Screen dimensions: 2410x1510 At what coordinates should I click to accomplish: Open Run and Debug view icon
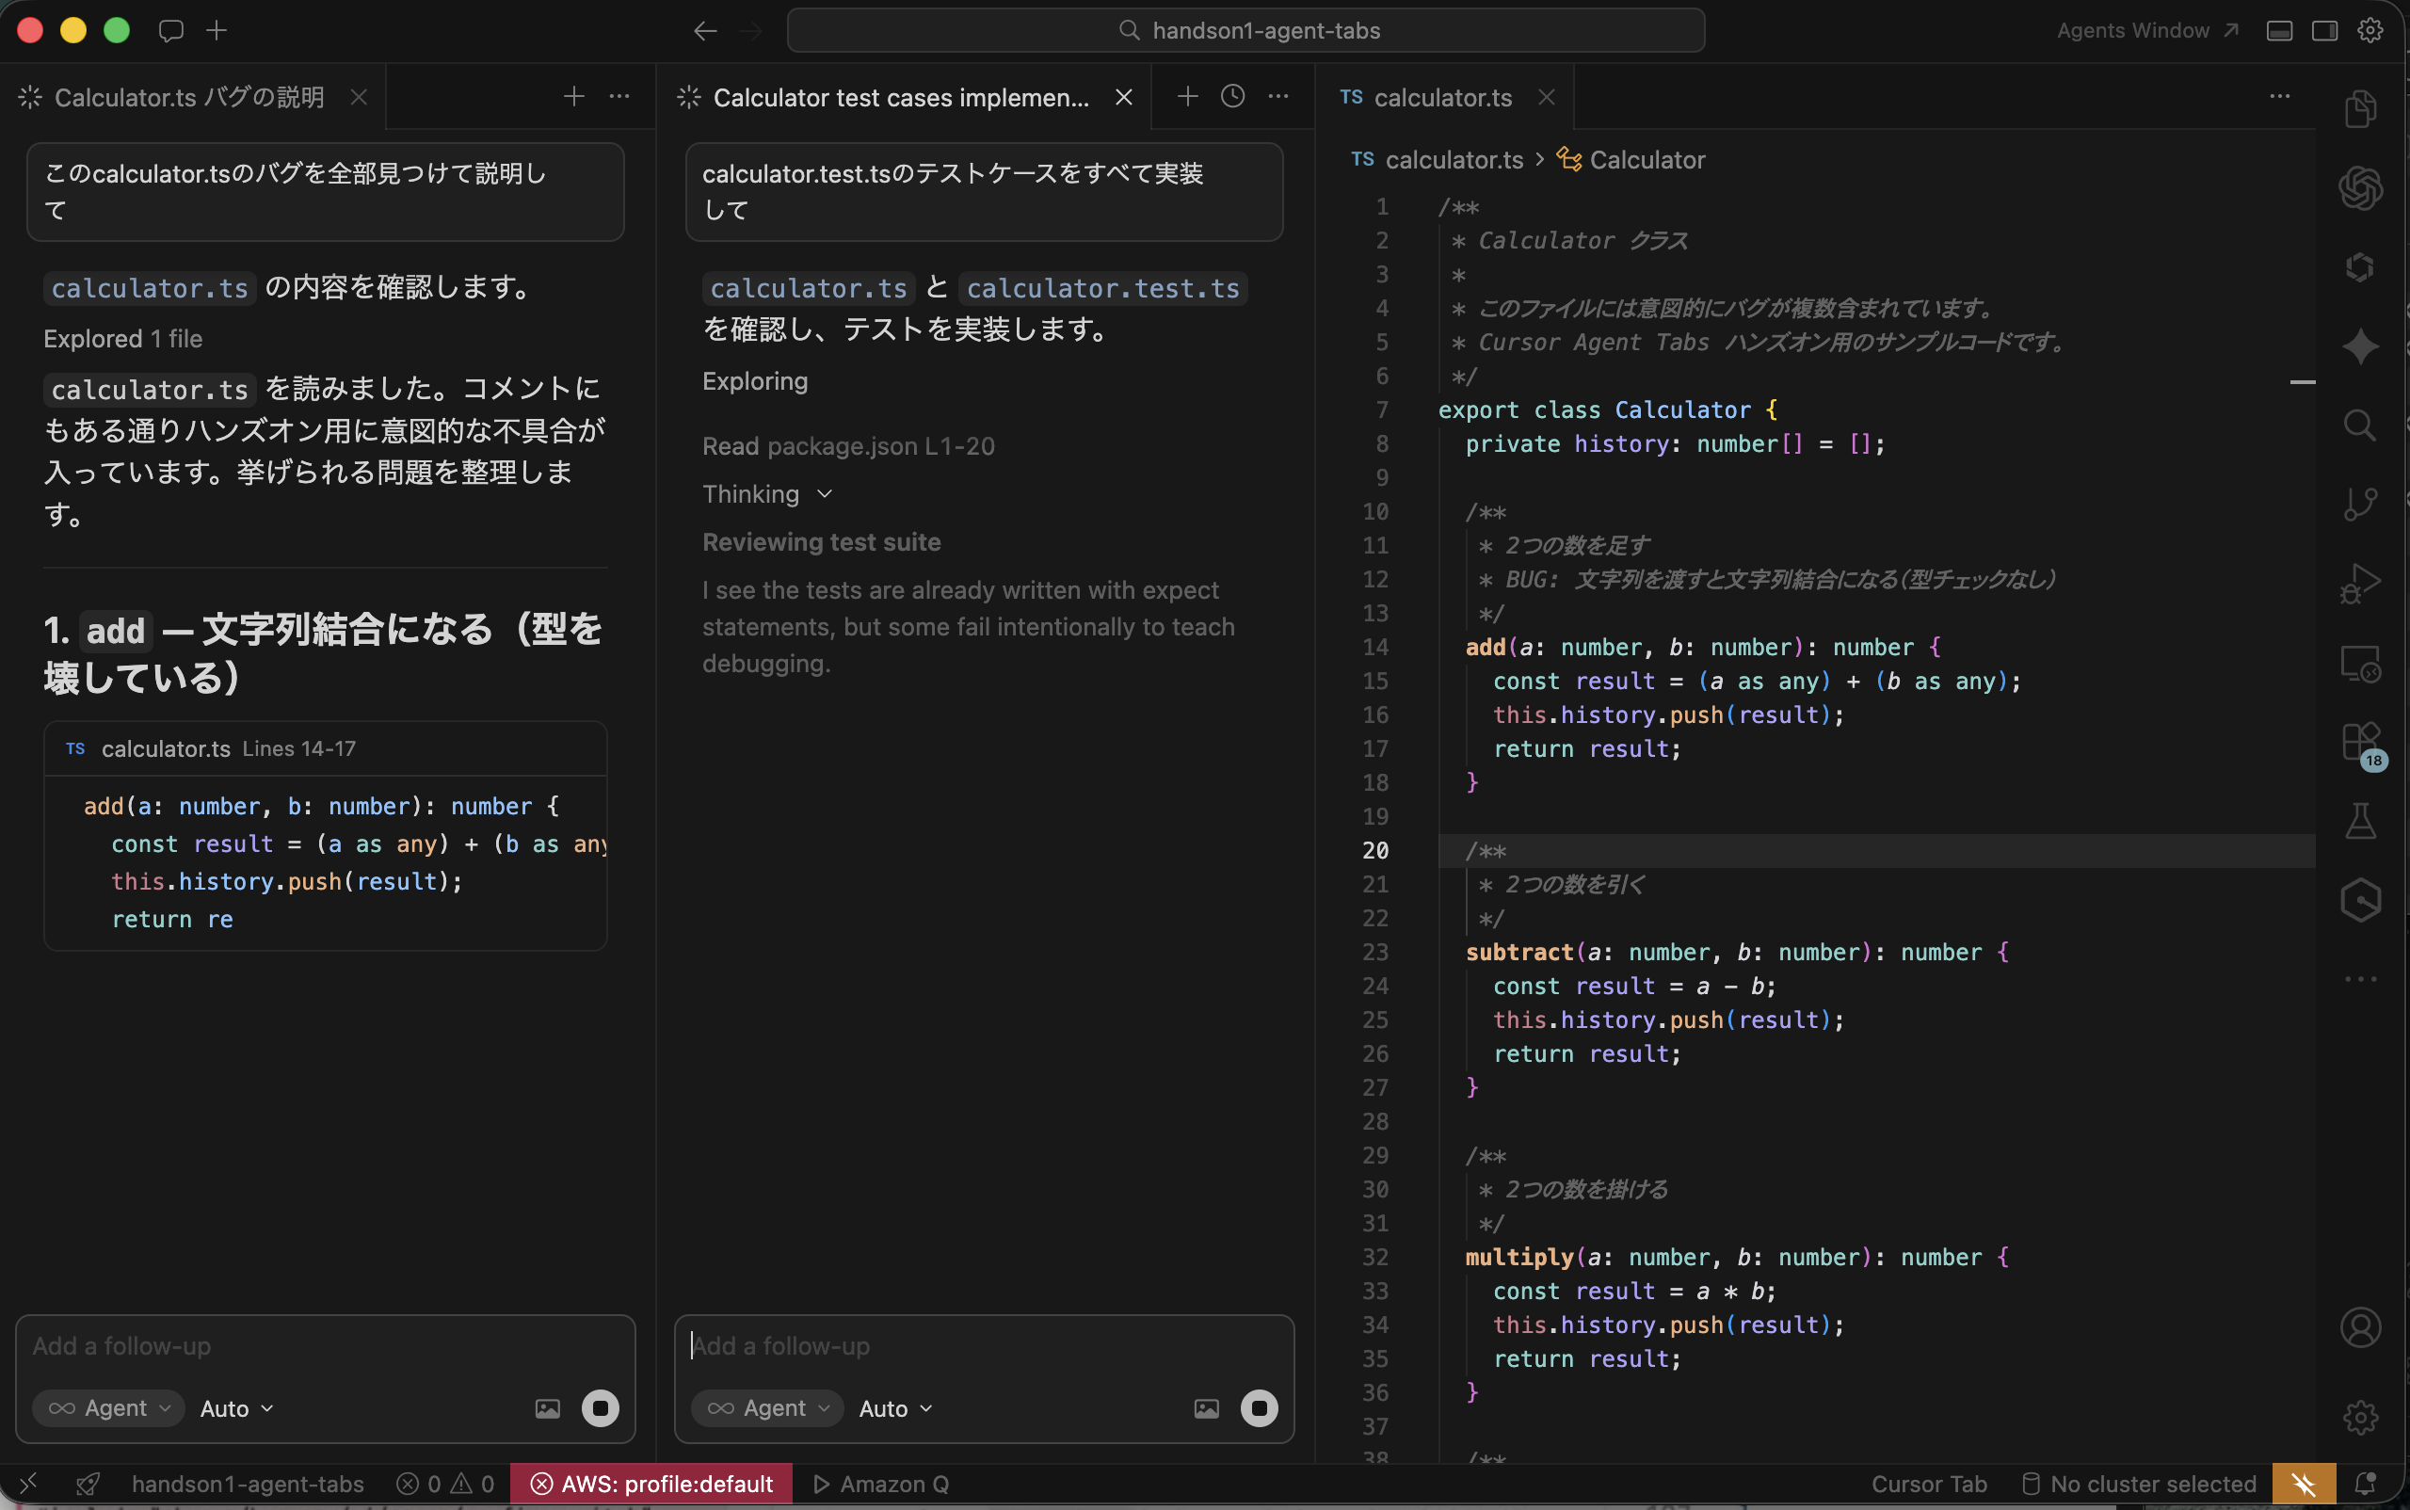2360,584
